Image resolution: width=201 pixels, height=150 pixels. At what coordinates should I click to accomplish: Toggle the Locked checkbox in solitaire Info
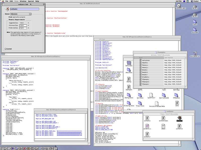coord(6,49)
